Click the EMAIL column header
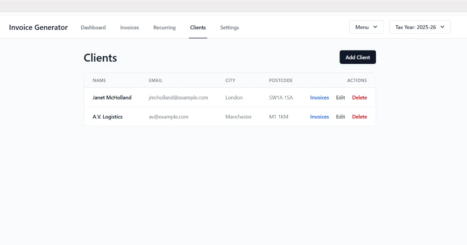Image resolution: width=467 pixels, height=245 pixels. [156, 80]
